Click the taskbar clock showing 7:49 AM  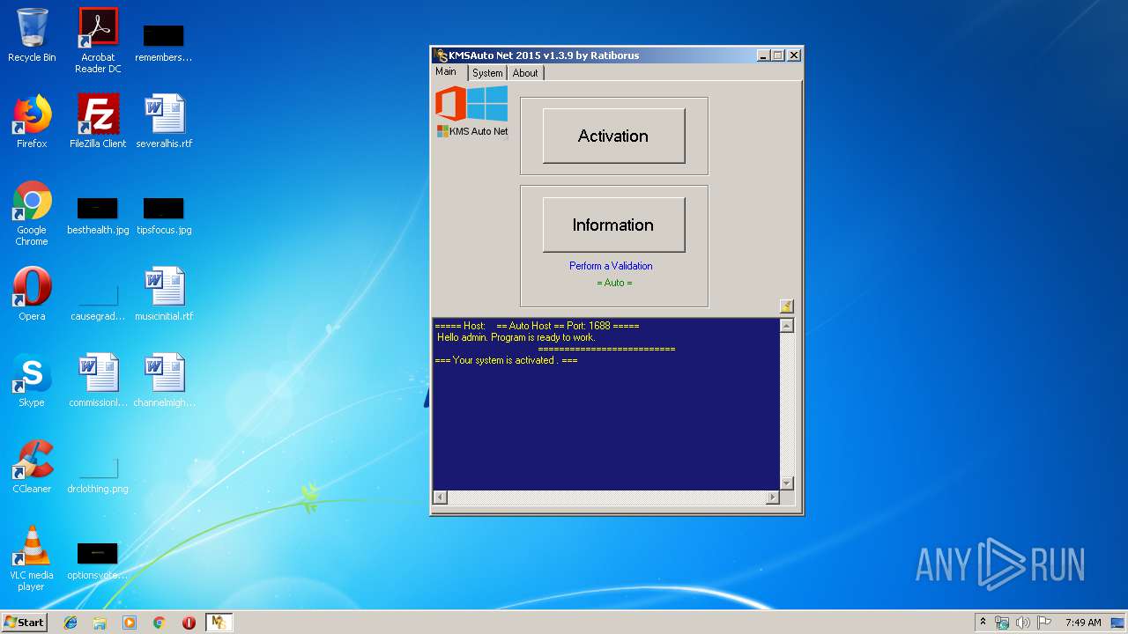coord(1083,623)
